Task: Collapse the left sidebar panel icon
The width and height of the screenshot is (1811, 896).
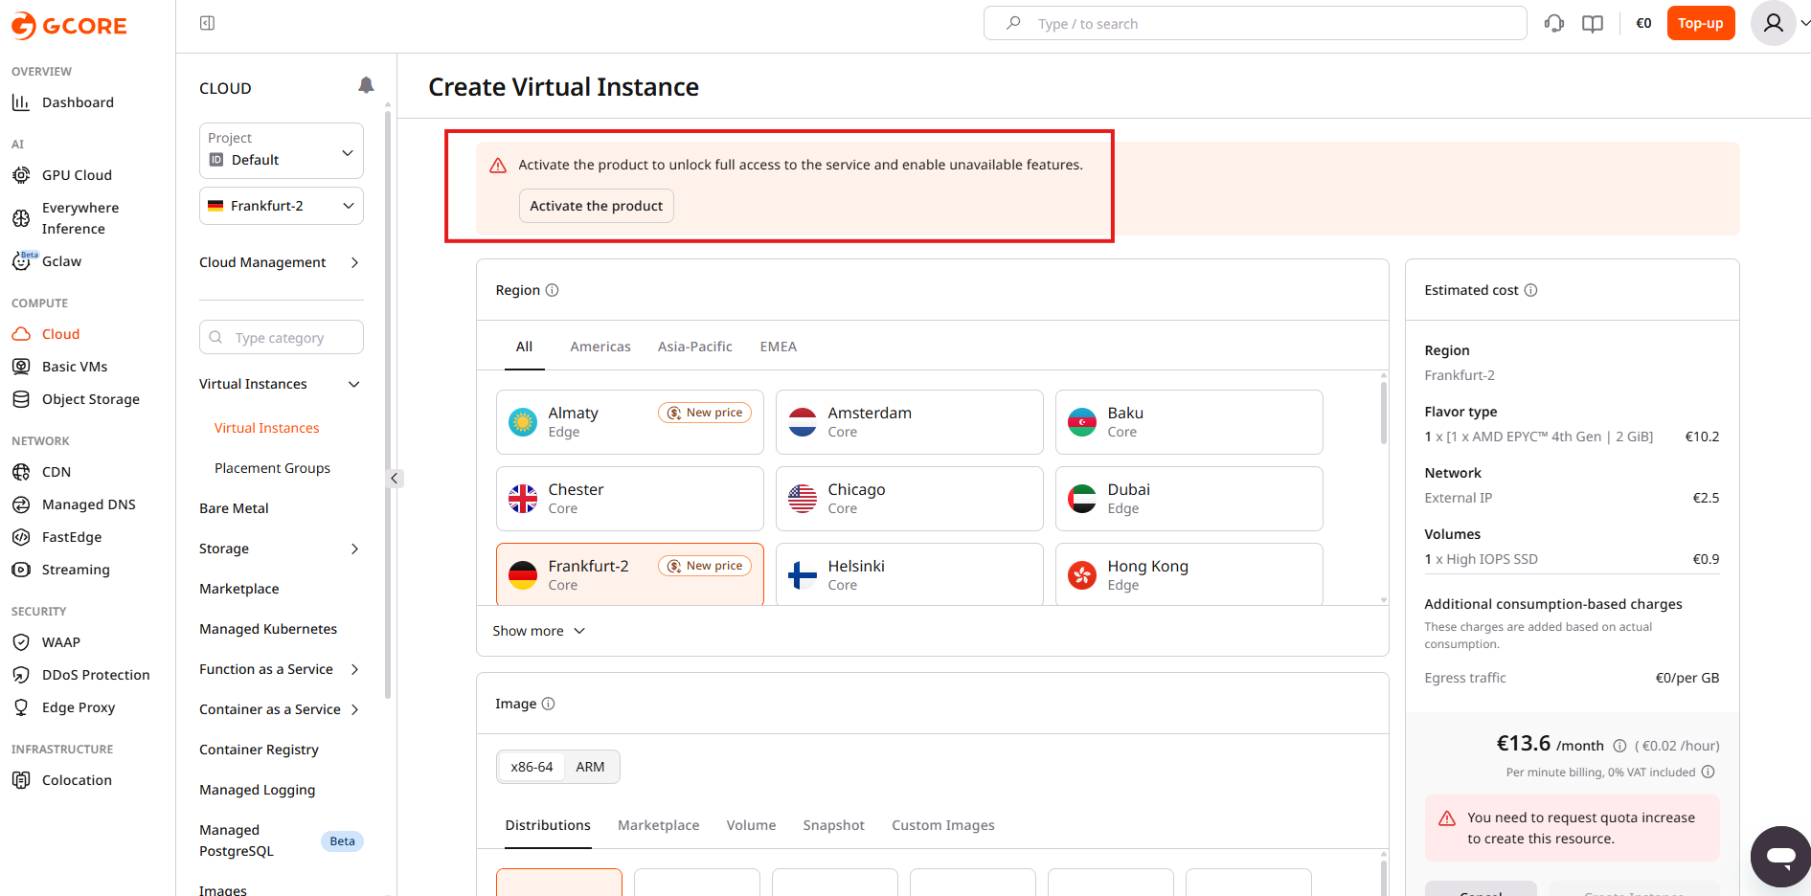Action: (x=207, y=23)
